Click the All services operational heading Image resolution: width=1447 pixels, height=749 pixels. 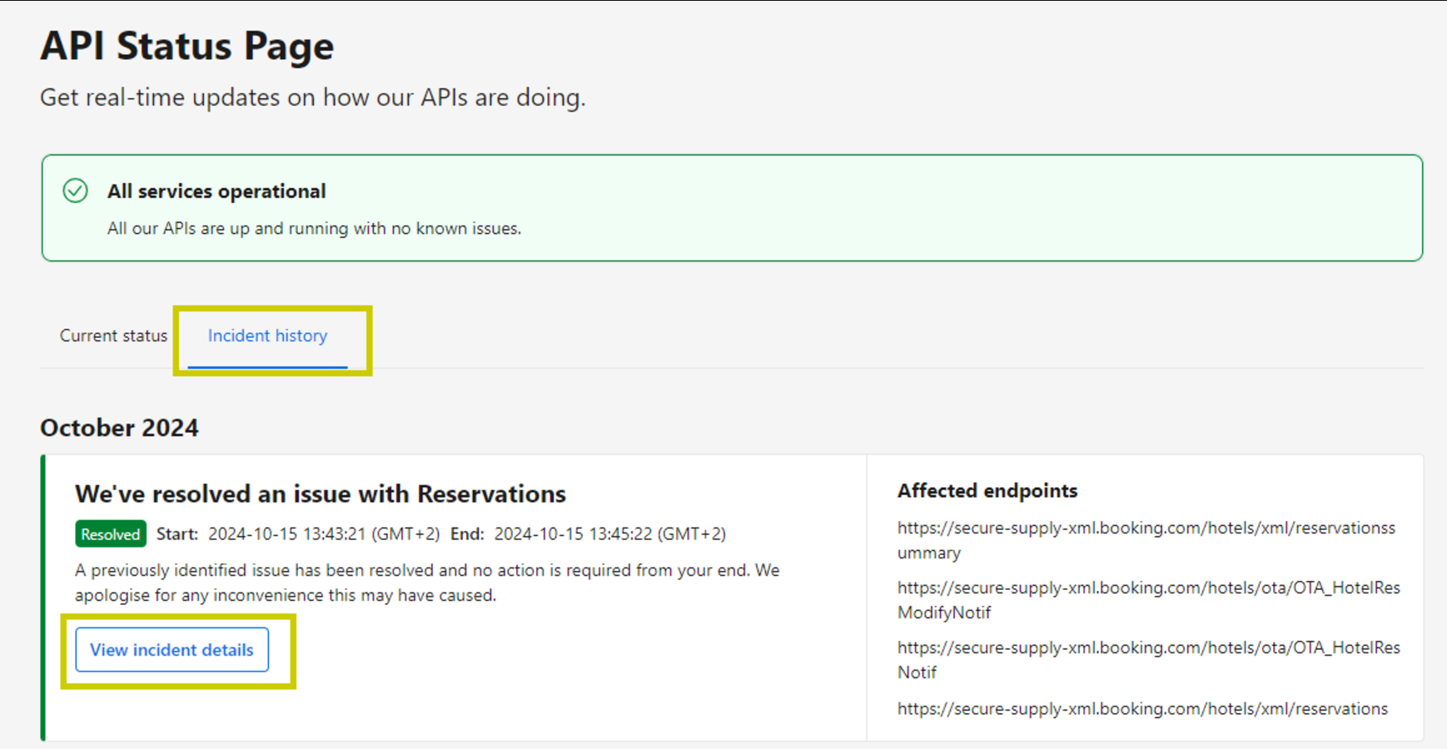point(216,191)
